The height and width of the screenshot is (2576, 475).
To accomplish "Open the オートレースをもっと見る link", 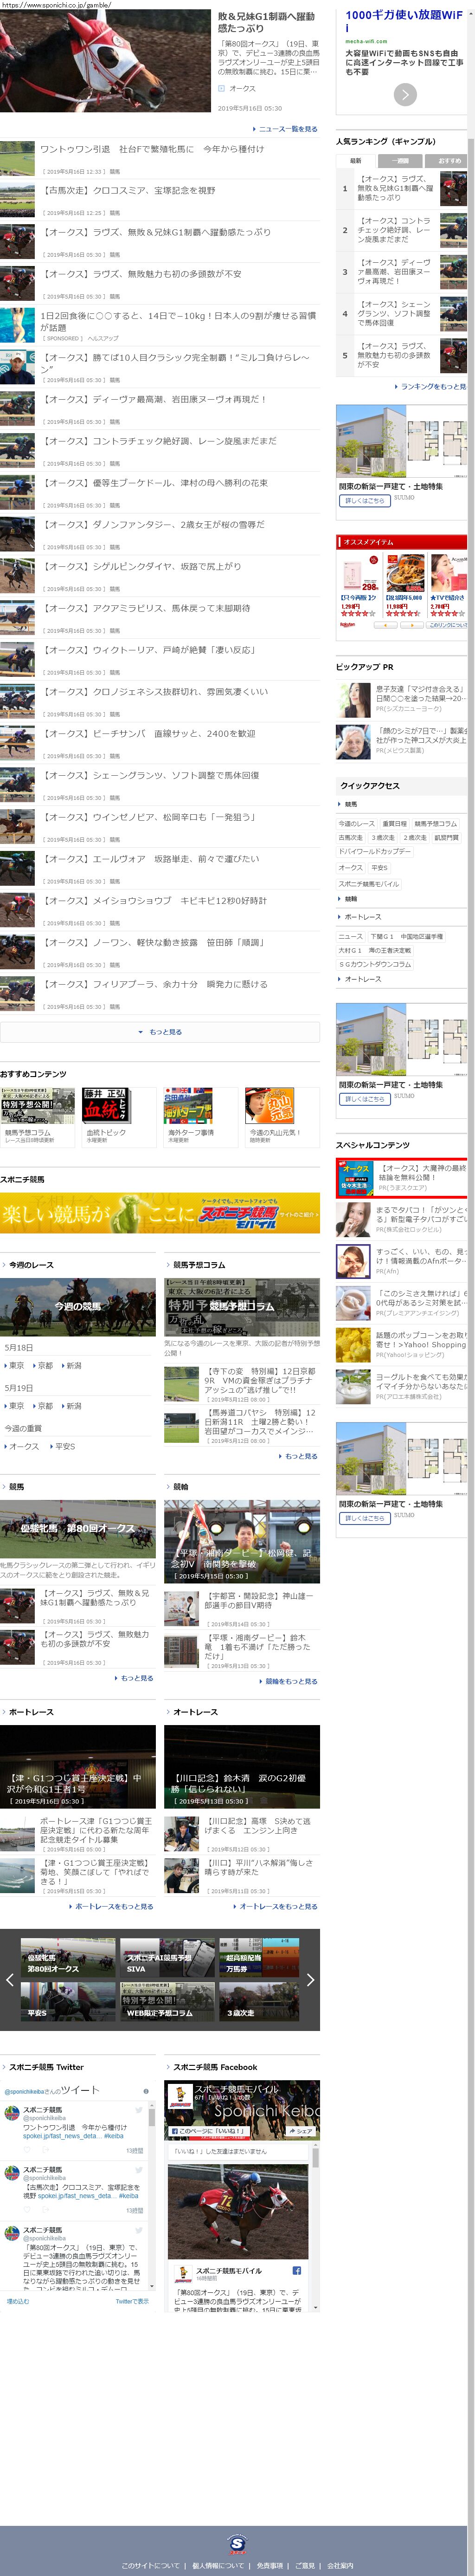I will tap(277, 1906).
